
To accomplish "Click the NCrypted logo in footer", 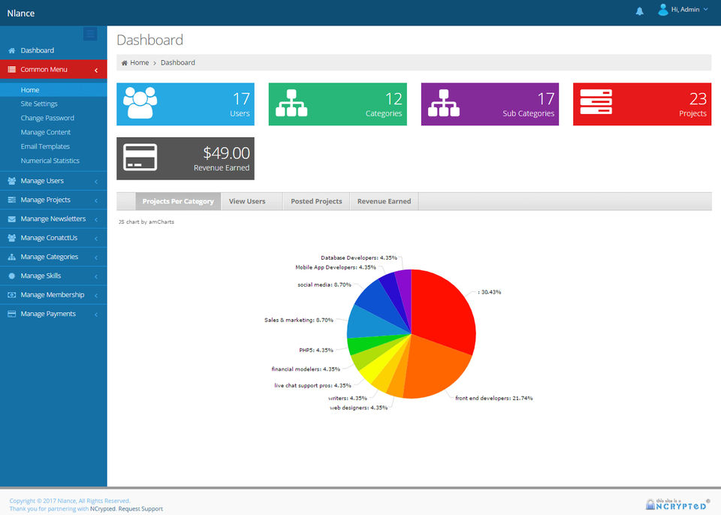I will (677, 504).
